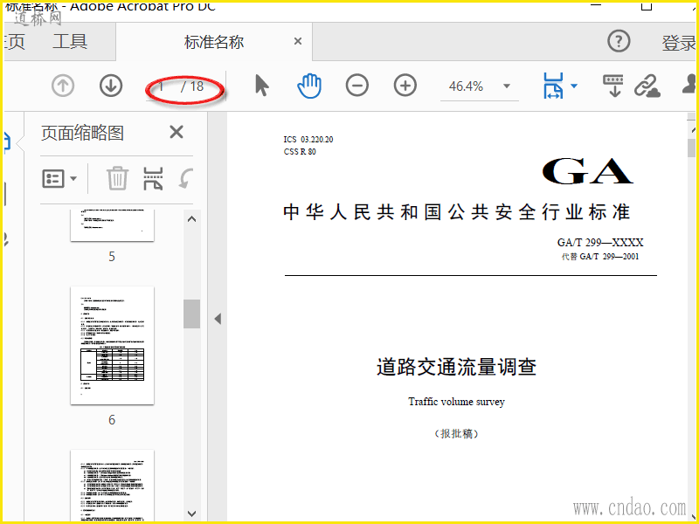Zoom out with the minus button
Image resolution: width=699 pixels, height=524 pixels.
click(357, 86)
